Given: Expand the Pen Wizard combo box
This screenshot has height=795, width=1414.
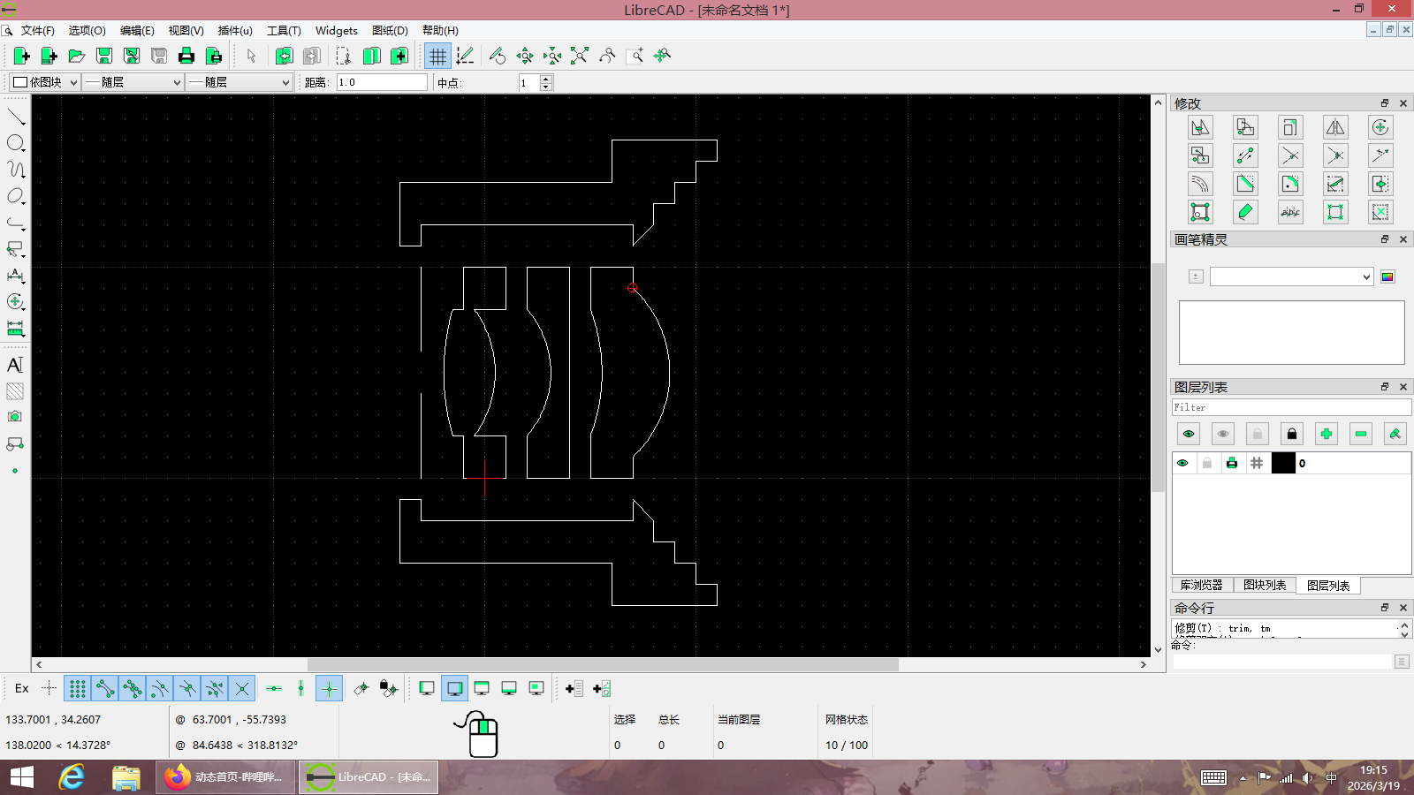Looking at the screenshot, I should coord(1290,276).
